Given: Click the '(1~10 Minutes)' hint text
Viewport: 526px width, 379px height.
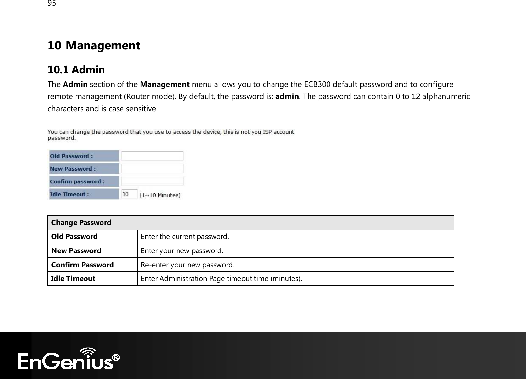Looking at the screenshot, I should (x=160, y=195).
